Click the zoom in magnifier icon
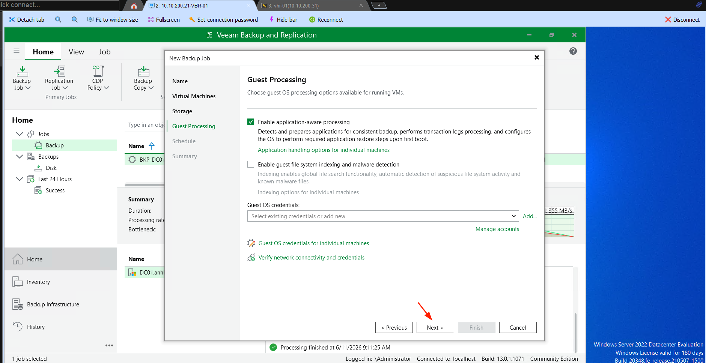 [58, 19]
